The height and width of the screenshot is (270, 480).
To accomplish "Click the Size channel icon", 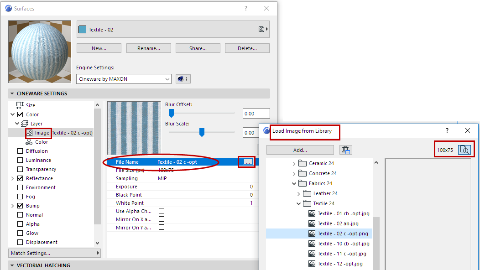I will (x=20, y=105).
